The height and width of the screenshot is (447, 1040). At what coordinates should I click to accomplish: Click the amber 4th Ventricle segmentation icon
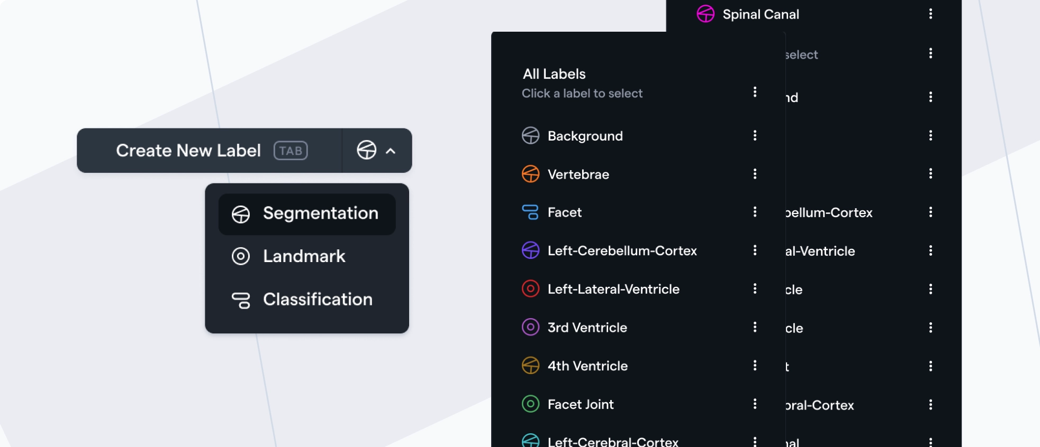pyautogui.click(x=530, y=366)
